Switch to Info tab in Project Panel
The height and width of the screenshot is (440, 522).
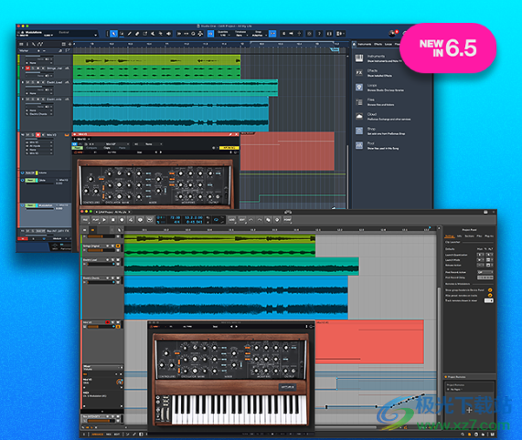point(460,236)
